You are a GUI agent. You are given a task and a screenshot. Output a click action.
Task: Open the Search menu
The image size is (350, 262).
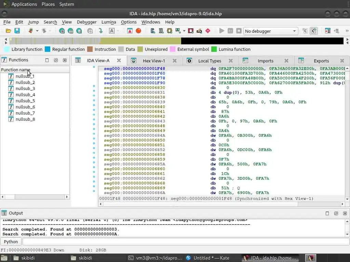[50, 22]
